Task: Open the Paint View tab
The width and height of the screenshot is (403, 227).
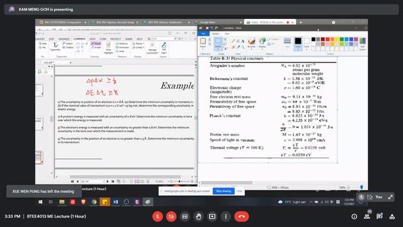Action: click(227, 33)
